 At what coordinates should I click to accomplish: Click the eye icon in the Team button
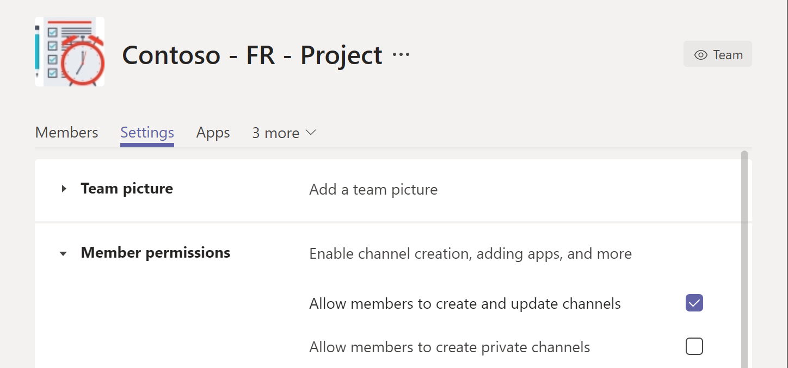[700, 55]
